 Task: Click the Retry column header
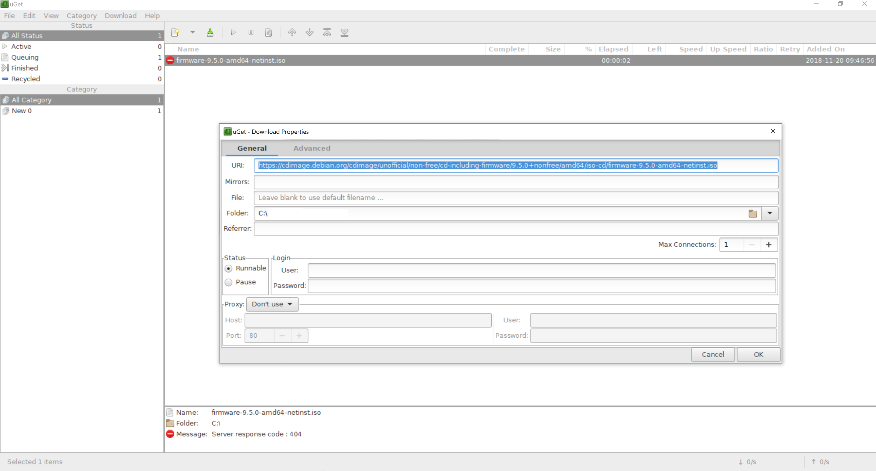click(789, 49)
